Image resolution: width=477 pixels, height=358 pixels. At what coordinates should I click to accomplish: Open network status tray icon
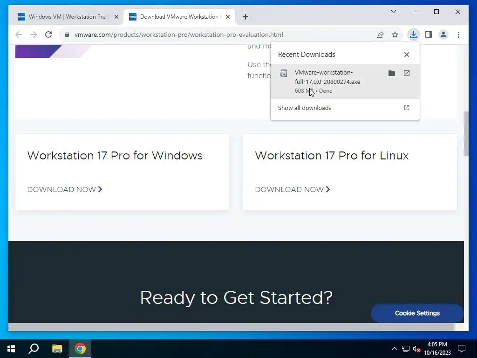coord(406,349)
